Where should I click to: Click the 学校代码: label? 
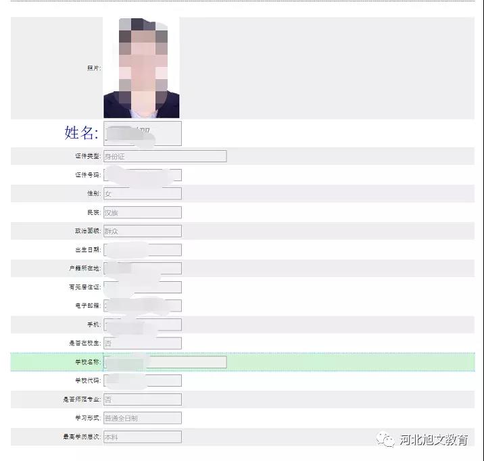pyautogui.click(x=88, y=381)
